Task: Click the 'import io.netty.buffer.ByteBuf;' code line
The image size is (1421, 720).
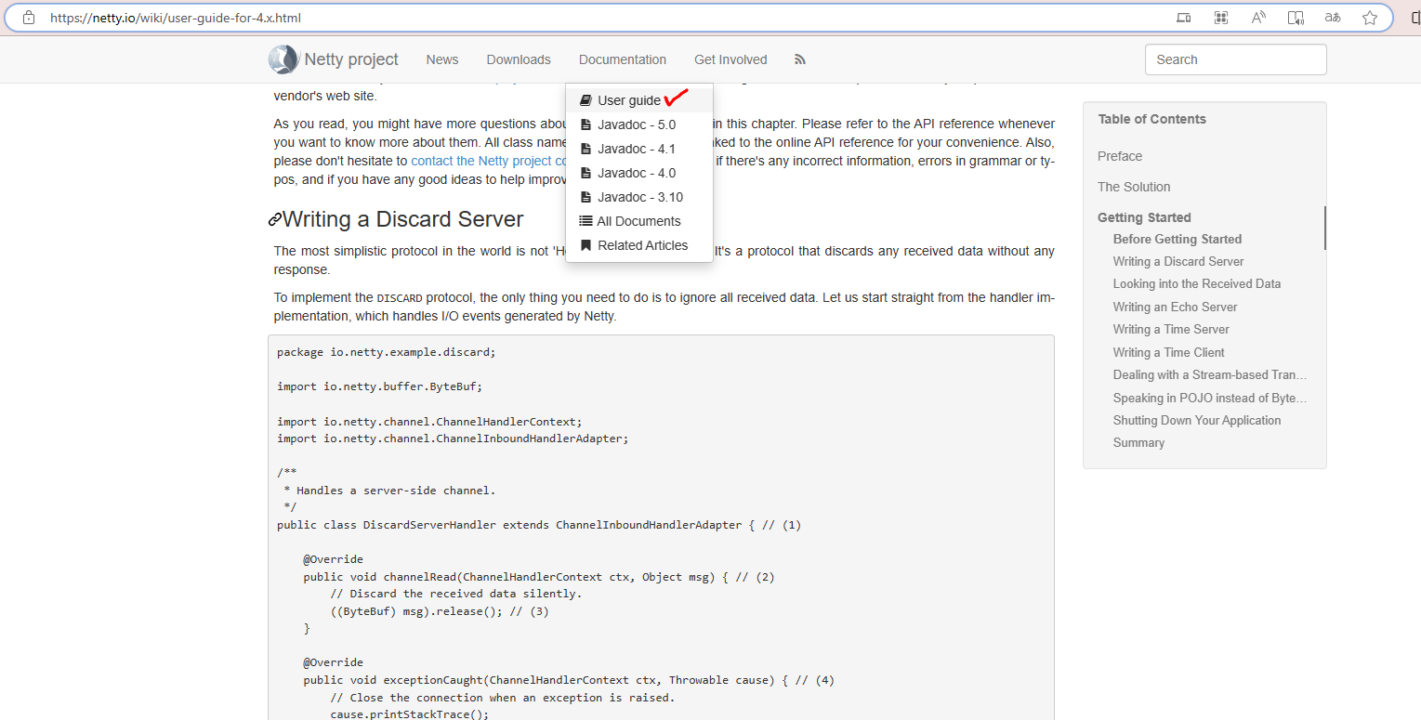Action: pyautogui.click(x=379, y=386)
